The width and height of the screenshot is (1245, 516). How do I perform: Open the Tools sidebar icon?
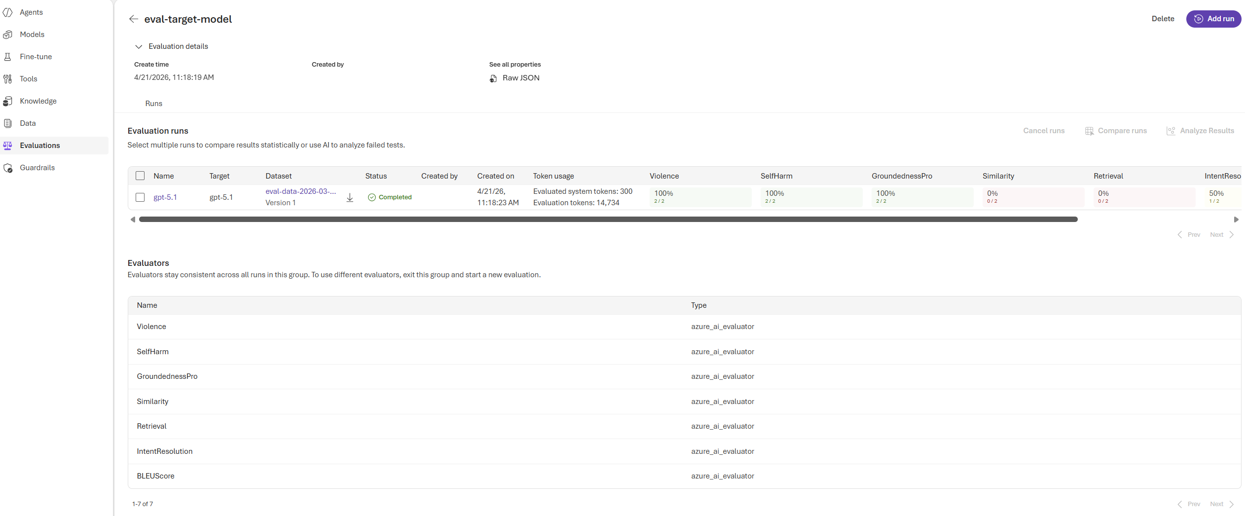(x=8, y=79)
